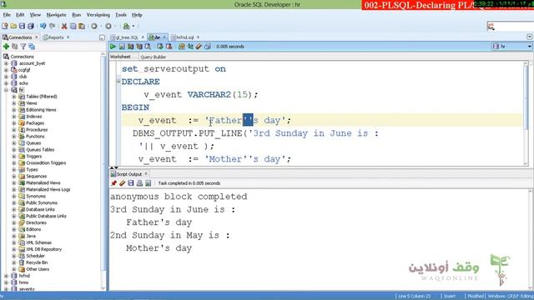Image resolution: width=534 pixels, height=300 pixels.
Task: Click the Rollback icon in worksheet toolbar
Action: point(169,47)
